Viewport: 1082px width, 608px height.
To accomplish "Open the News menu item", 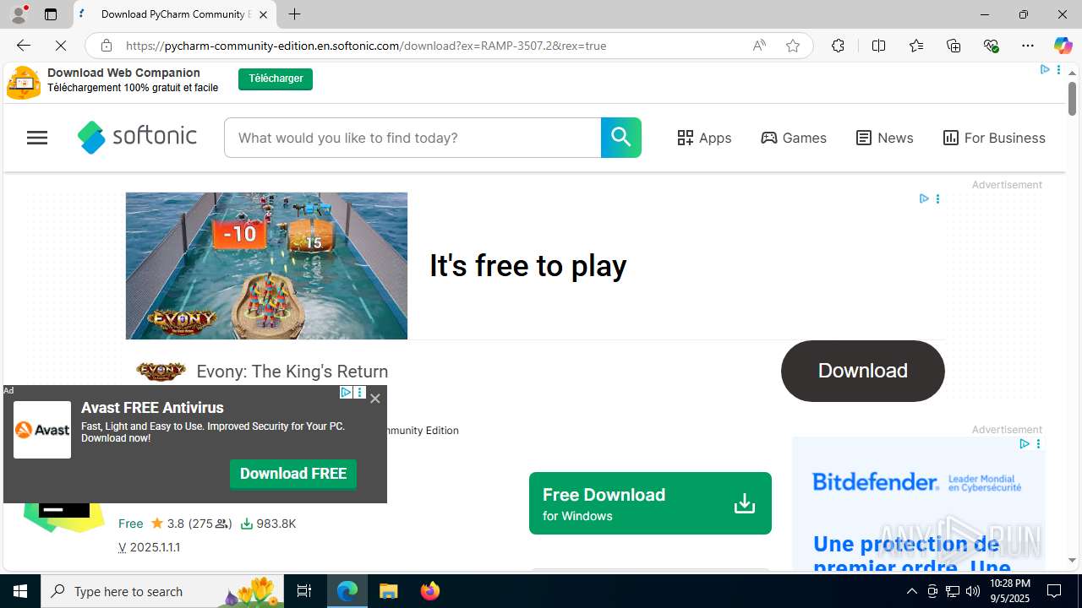I will tap(884, 138).
